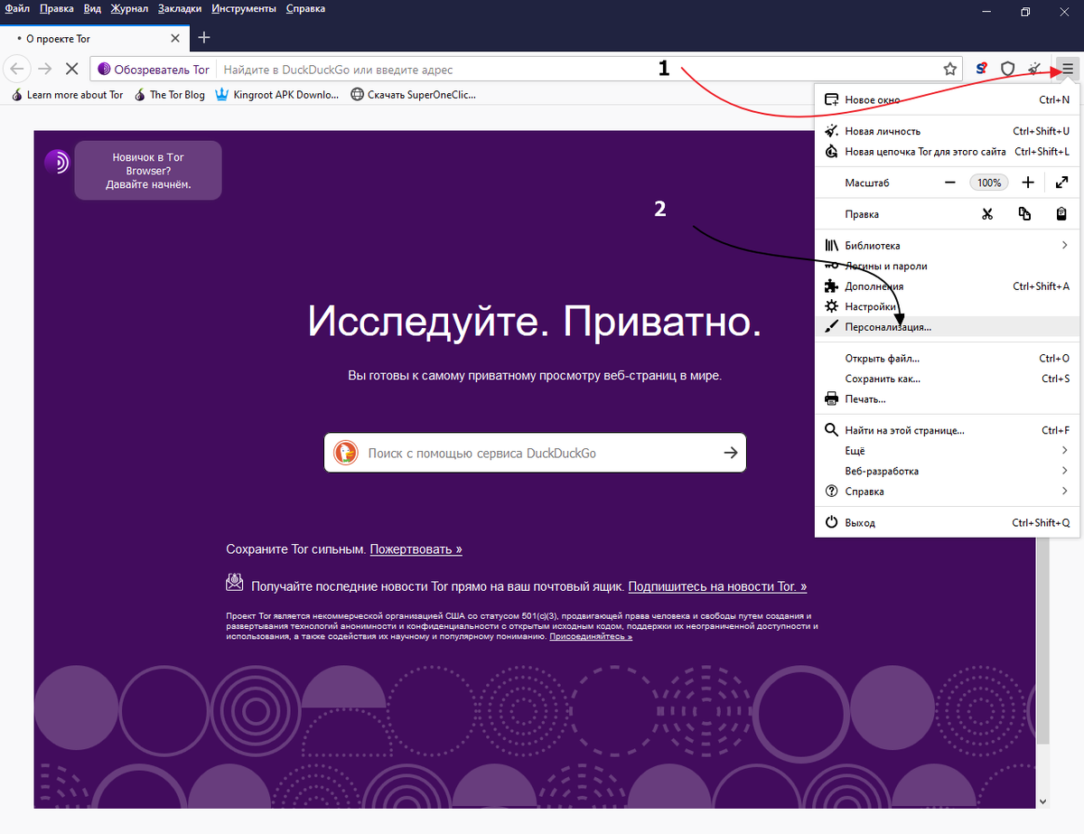The width and height of the screenshot is (1084, 834).
Task: Click 'Присоединяйтесь »' link
Action: (x=591, y=637)
